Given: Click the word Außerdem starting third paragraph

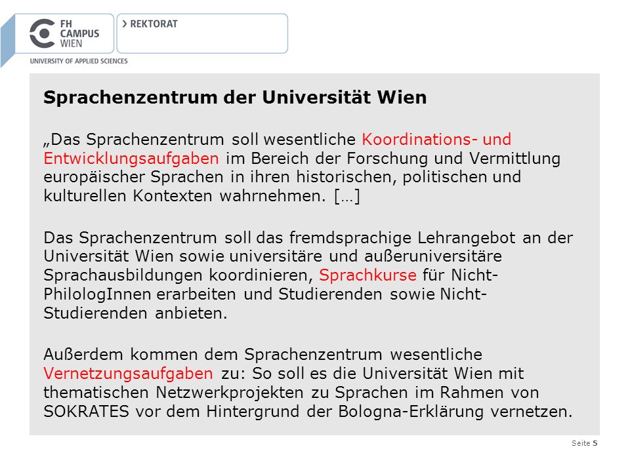Looking at the screenshot, I should click(84, 355).
